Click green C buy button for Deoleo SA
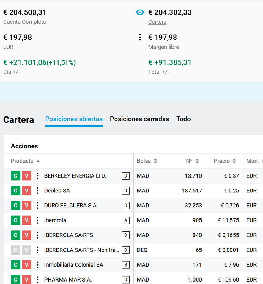263x284 pixels. pyautogui.click(x=15, y=191)
